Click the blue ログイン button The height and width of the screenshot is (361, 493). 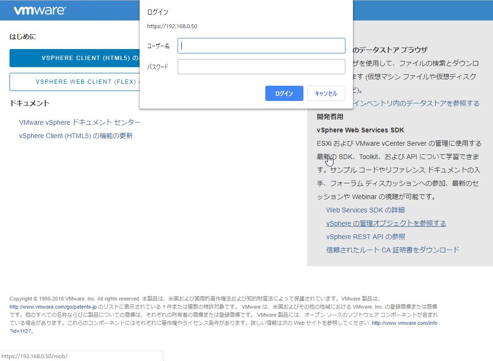(x=284, y=93)
